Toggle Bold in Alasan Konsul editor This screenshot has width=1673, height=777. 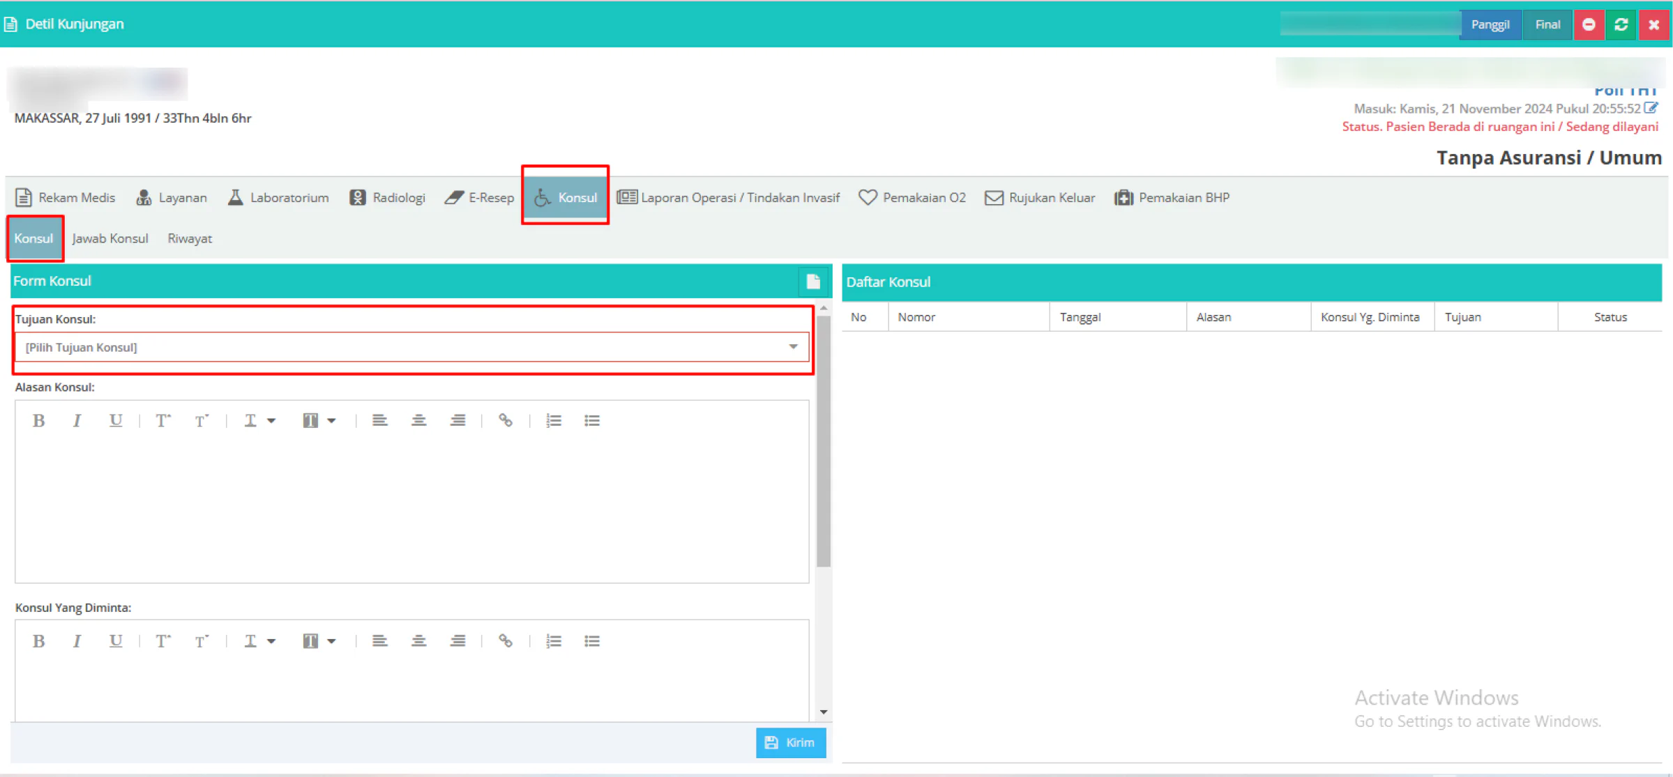(39, 420)
